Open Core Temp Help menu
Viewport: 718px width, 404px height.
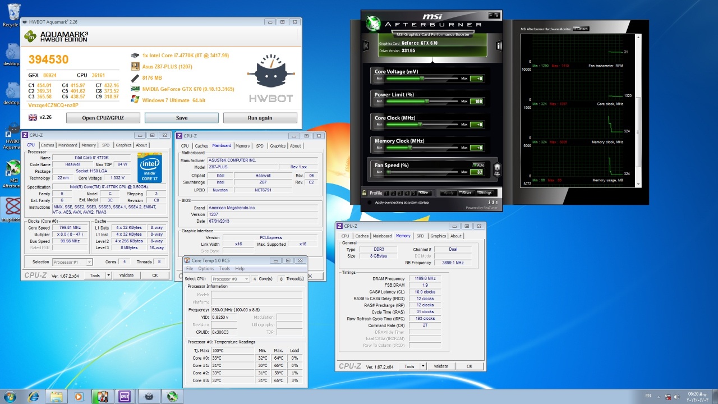(x=240, y=269)
